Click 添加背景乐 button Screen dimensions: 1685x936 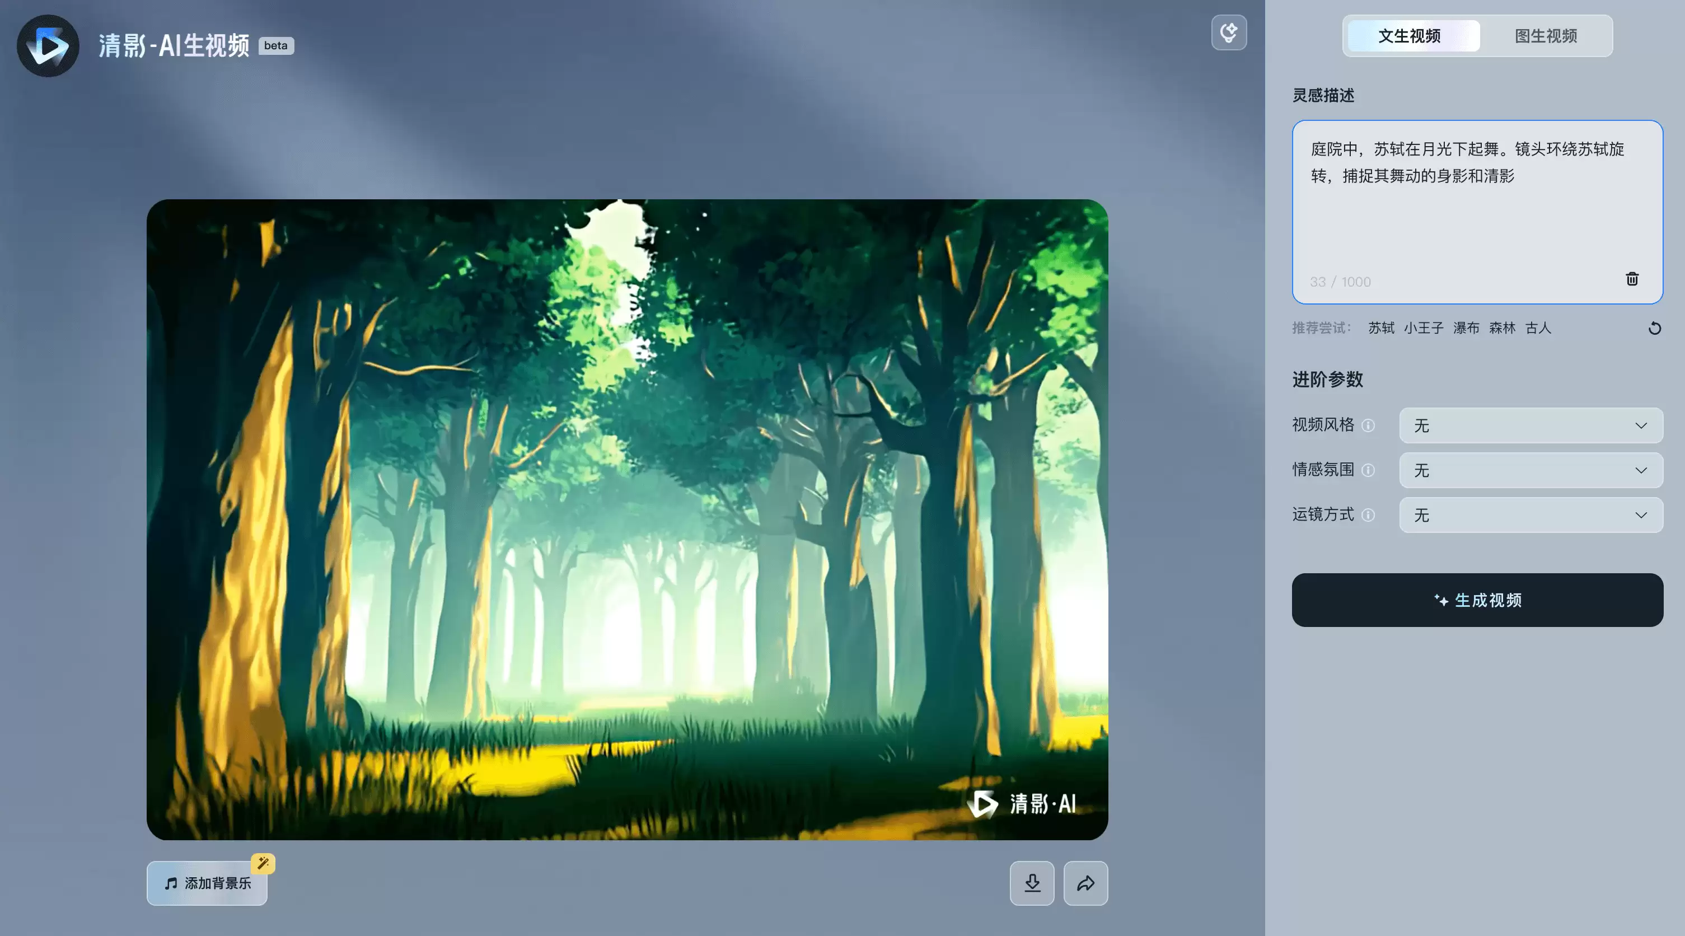[207, 884]
